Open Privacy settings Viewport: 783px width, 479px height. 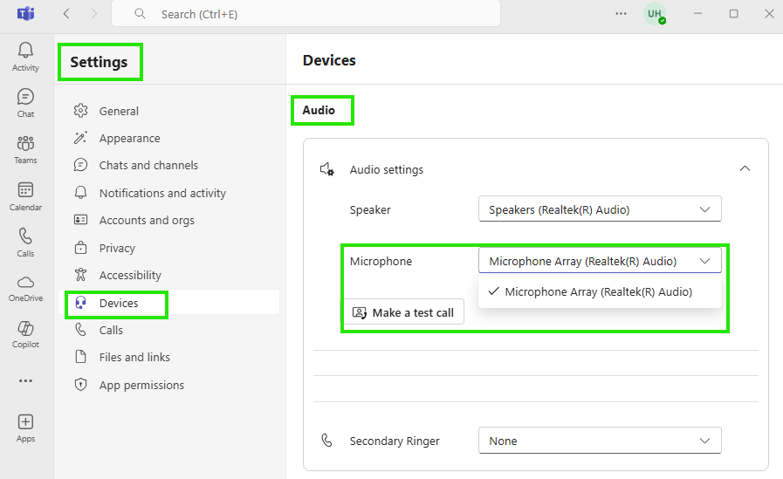click(117, 248)
